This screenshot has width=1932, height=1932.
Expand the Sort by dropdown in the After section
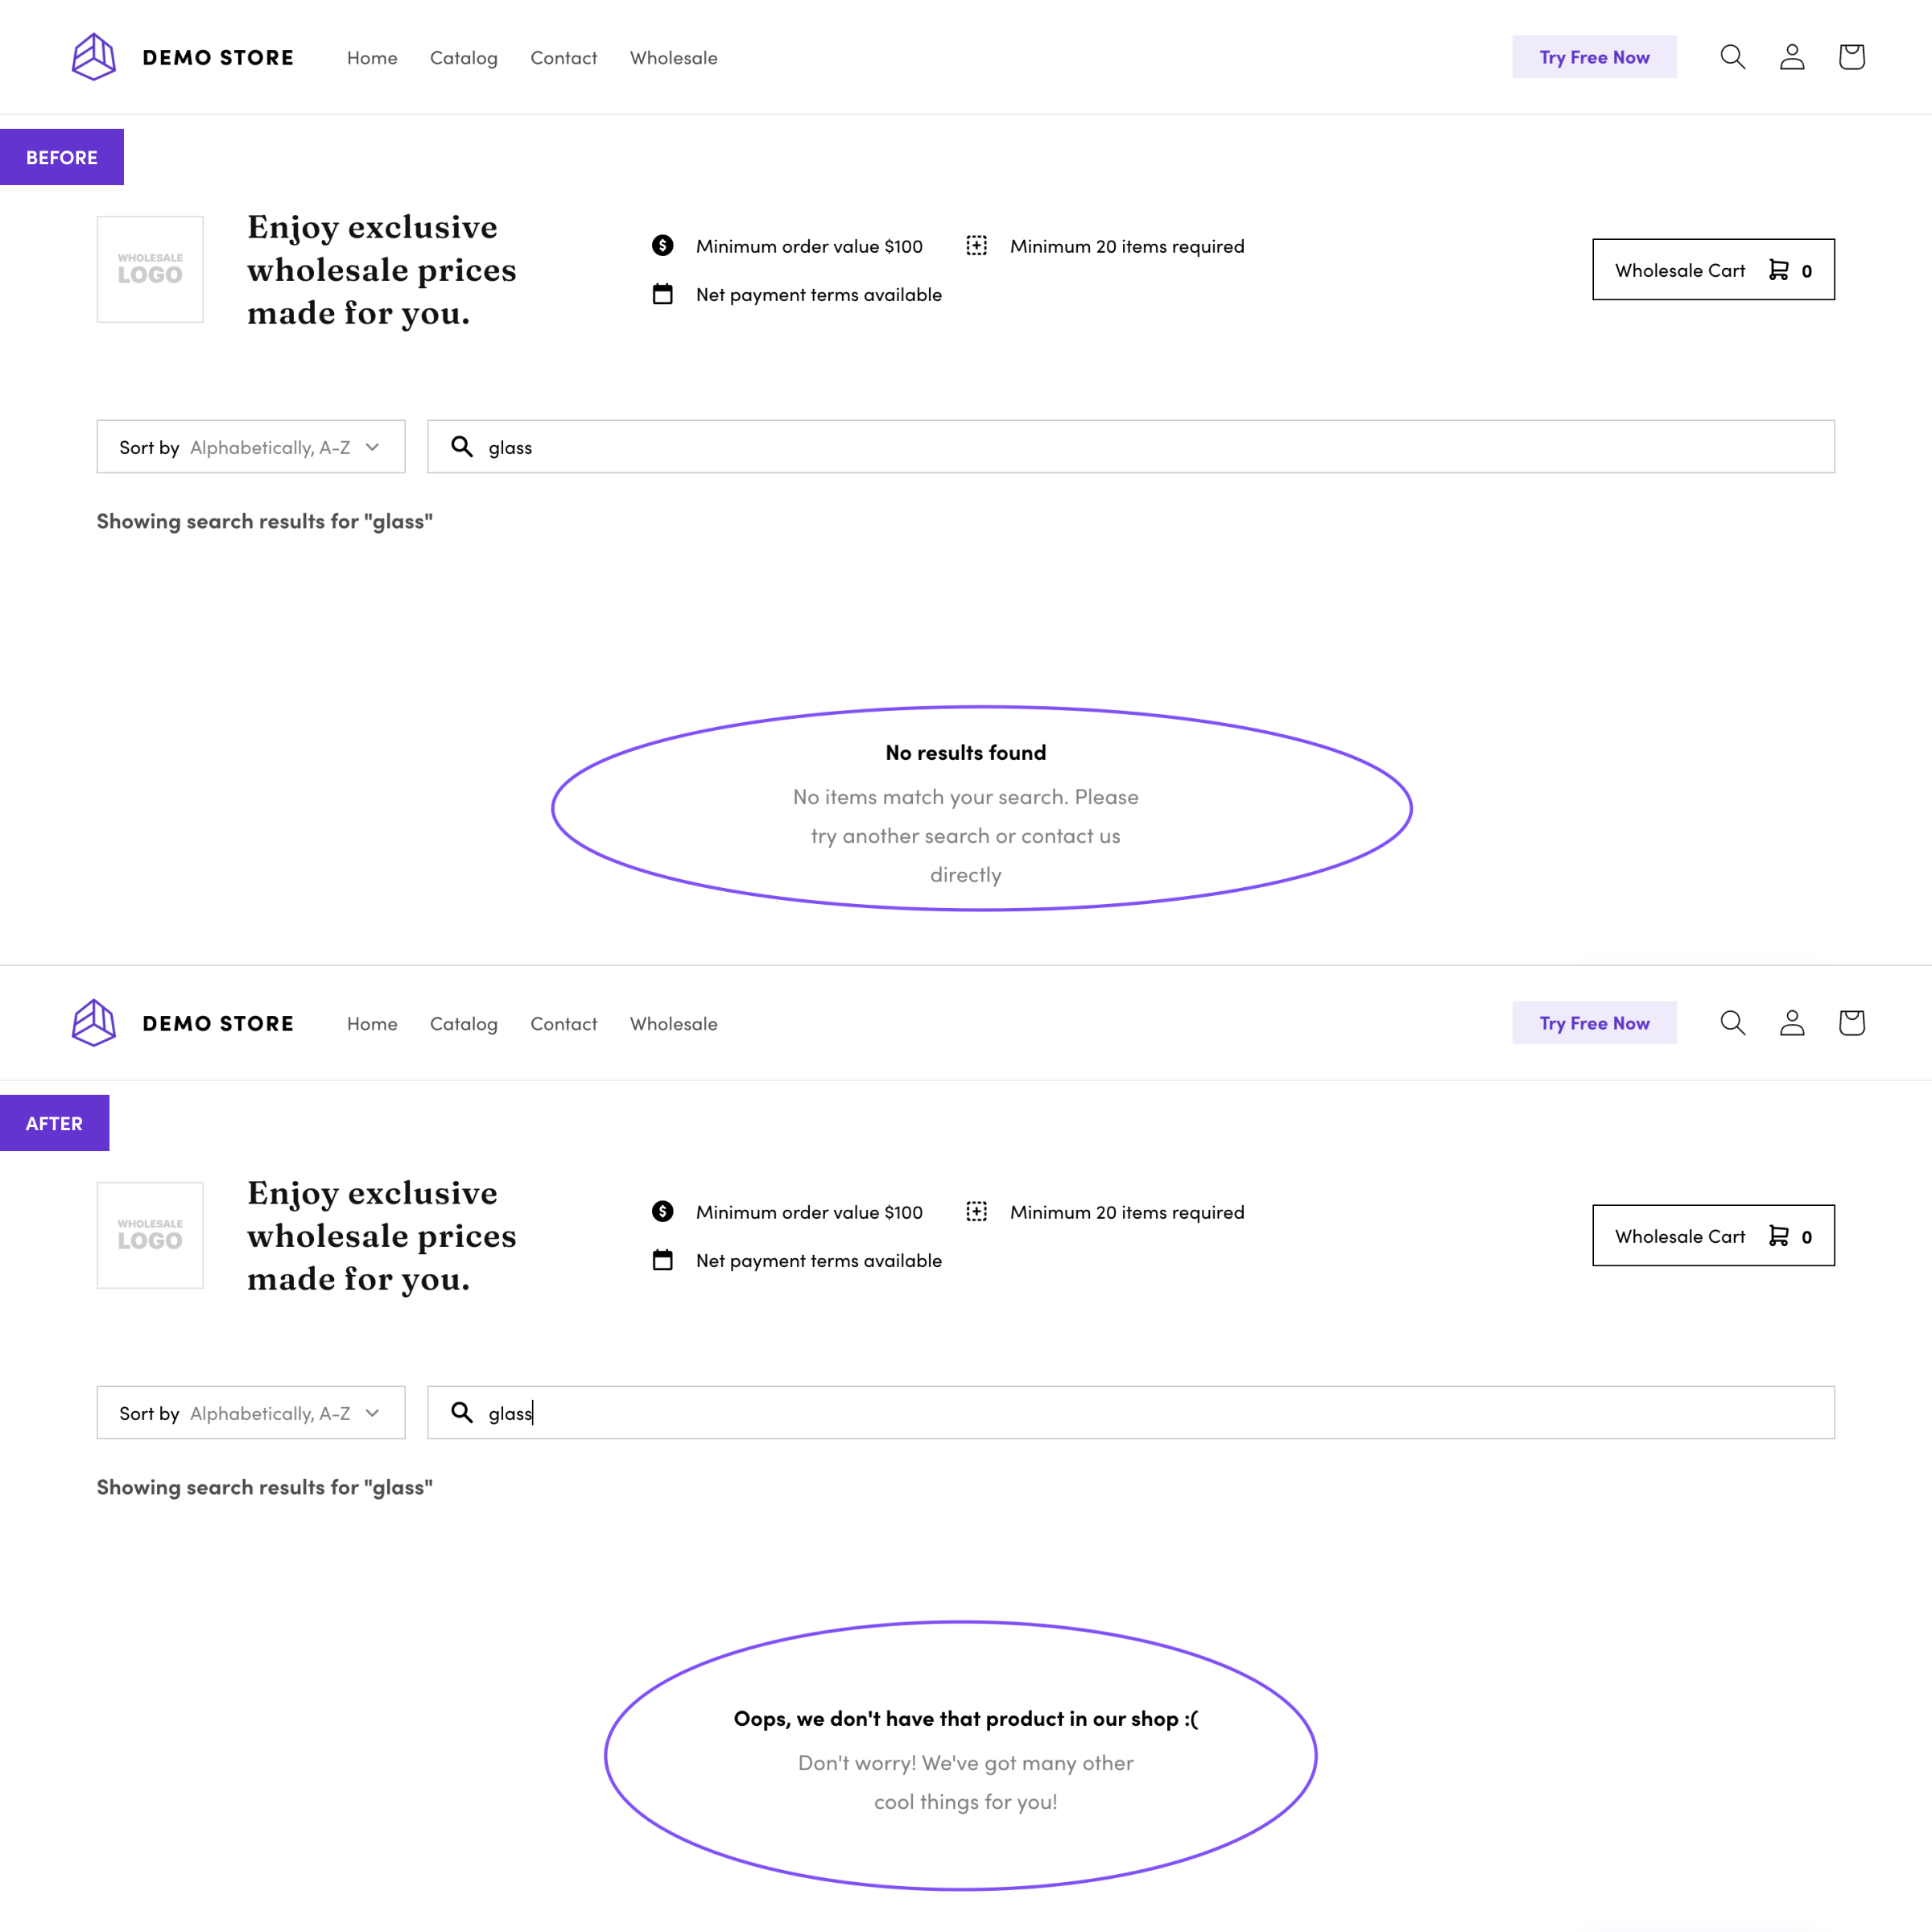(251, 1413)
